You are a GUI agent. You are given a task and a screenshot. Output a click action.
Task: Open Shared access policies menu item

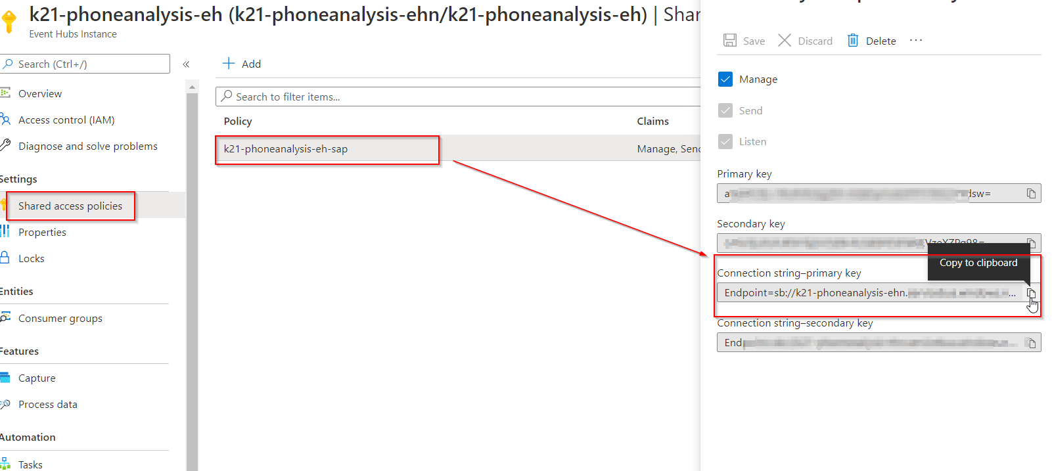coord(70,206)
